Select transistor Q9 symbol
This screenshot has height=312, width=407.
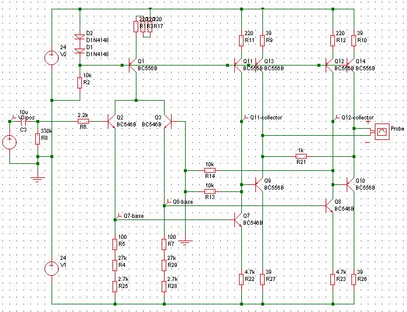tap(259, 184)
